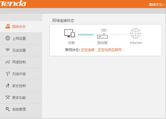Click the graph icon beside 网速控制
Image resolution: width=166 pixels, height=119 pixels.
pyautogui.click(x=8, y=62)
